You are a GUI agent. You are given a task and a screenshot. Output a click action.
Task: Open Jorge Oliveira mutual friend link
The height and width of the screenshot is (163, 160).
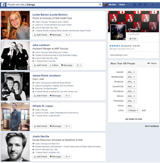pyautogui.click(x=54, y=116)
